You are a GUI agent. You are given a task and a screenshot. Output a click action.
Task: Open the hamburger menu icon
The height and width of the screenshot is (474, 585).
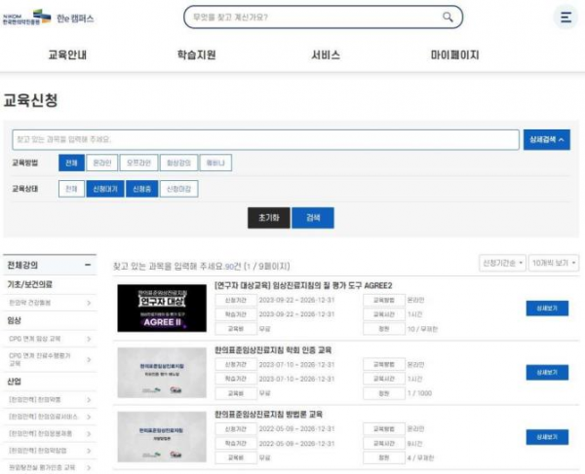pyautogui.click(x=565, y=18)
